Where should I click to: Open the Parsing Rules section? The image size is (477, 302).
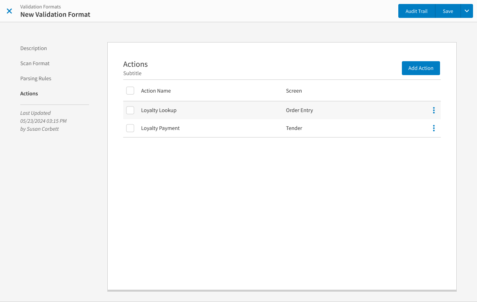(x=35, y=78)
